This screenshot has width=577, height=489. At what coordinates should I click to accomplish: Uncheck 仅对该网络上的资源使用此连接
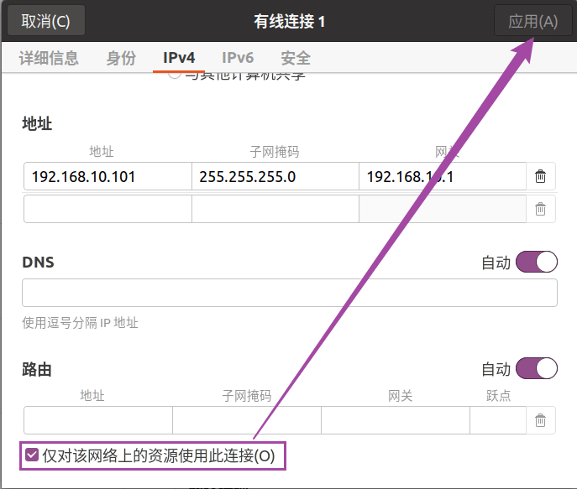click(33, 455)
